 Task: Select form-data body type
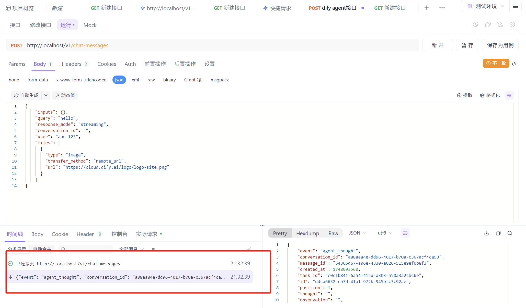(x=38, y=80)
